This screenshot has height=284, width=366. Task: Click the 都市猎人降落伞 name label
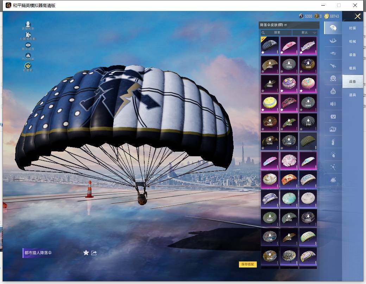(x=38, y=253)
